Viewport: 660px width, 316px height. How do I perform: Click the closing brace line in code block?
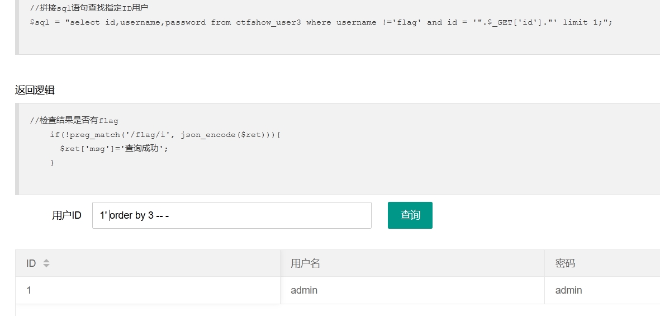click(x=52, y=163)
